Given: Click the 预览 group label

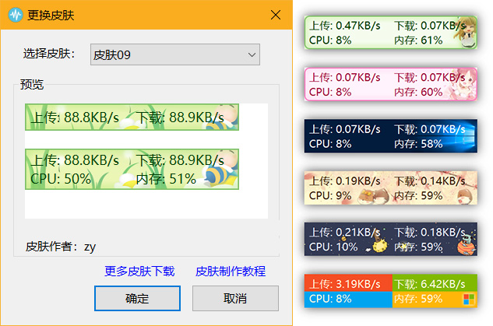Looking at the screenshot, I should click(x=32, y=84).
